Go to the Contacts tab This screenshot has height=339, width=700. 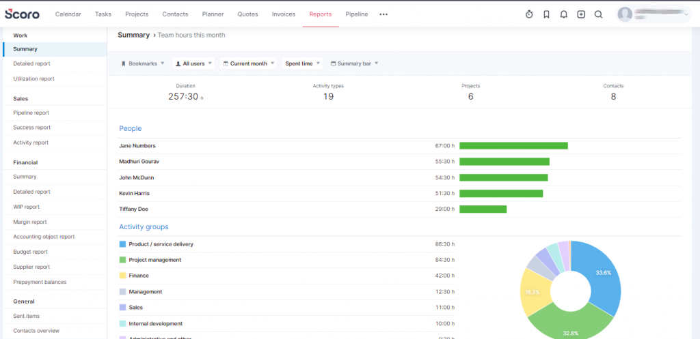(x=175, y=14)
